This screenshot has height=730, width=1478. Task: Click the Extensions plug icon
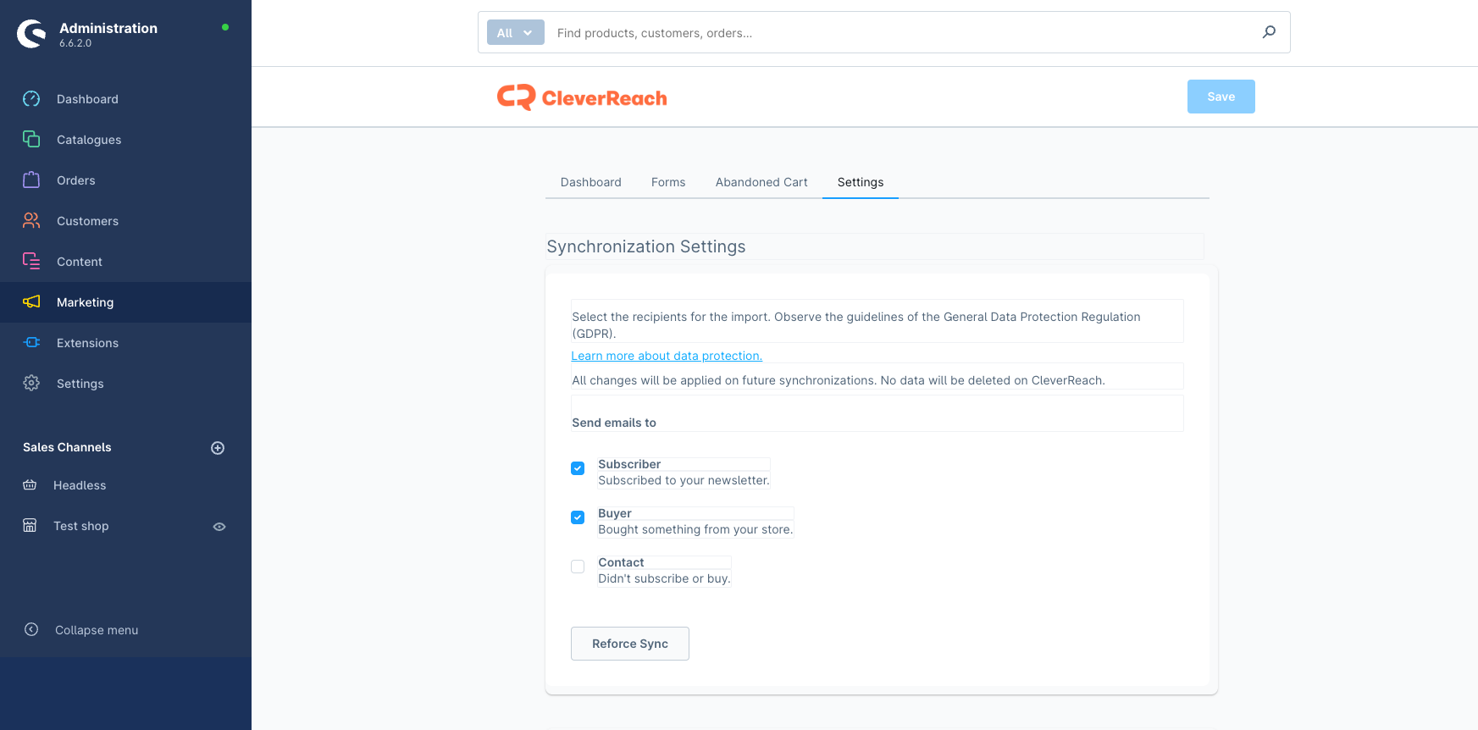click(31, 342)
